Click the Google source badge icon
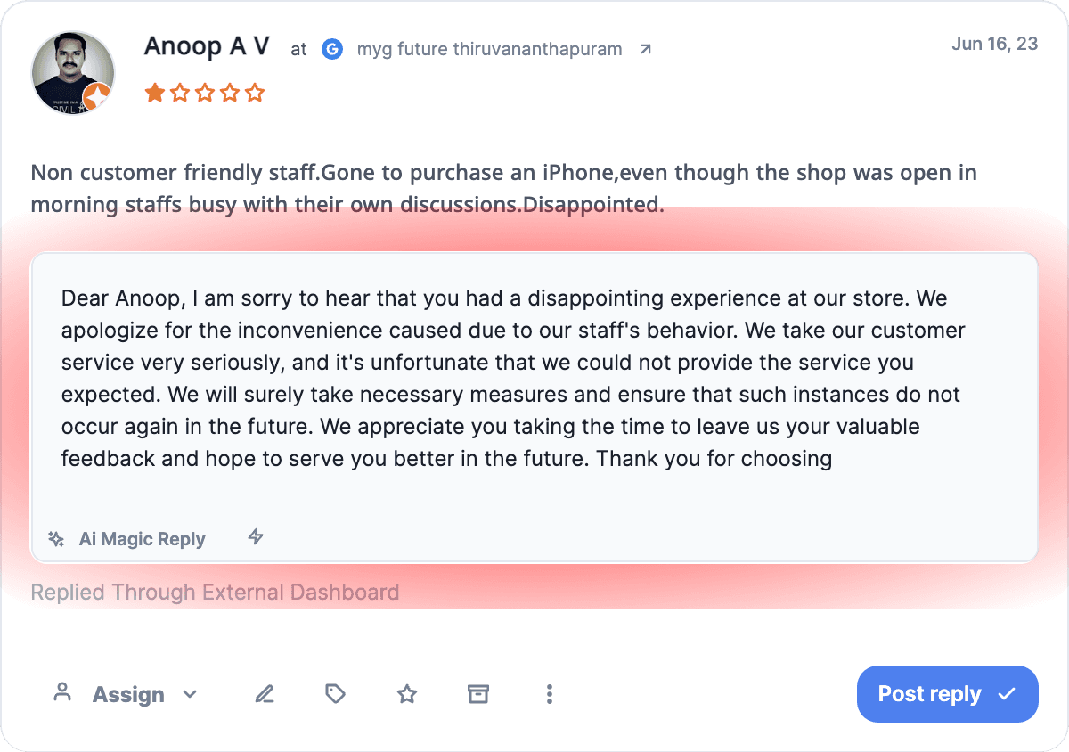Image resolution: width=1069 pixels, height=752 pixels. pos(331,49)
